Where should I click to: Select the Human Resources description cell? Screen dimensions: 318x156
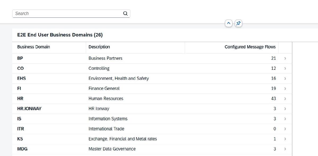[x=106, y=99]
